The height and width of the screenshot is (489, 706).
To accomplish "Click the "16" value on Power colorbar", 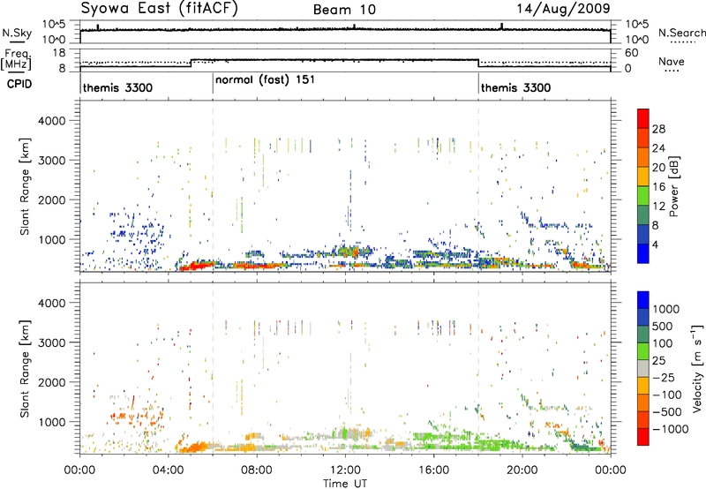I will (x=658, y=187).
